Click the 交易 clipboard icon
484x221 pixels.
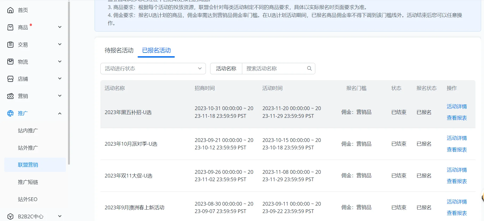pos(10,45)
